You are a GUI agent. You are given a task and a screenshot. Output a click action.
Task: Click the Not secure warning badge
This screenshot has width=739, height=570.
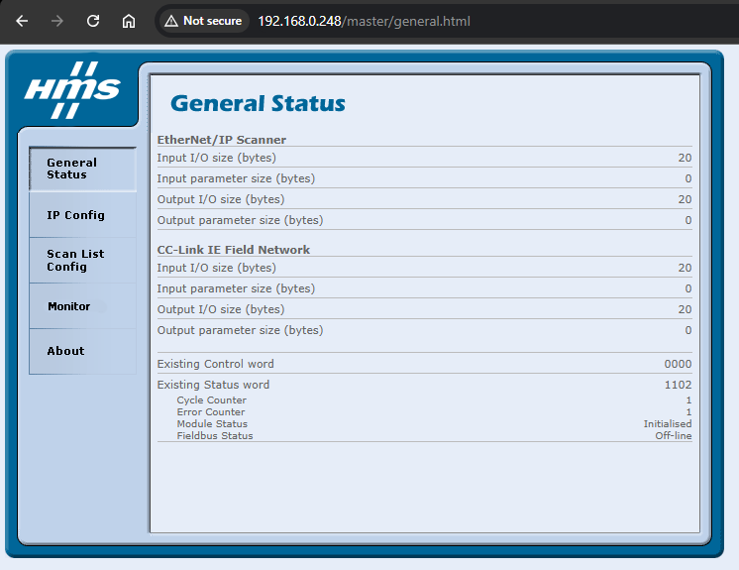pyautogui.click(x=204, y=21)
